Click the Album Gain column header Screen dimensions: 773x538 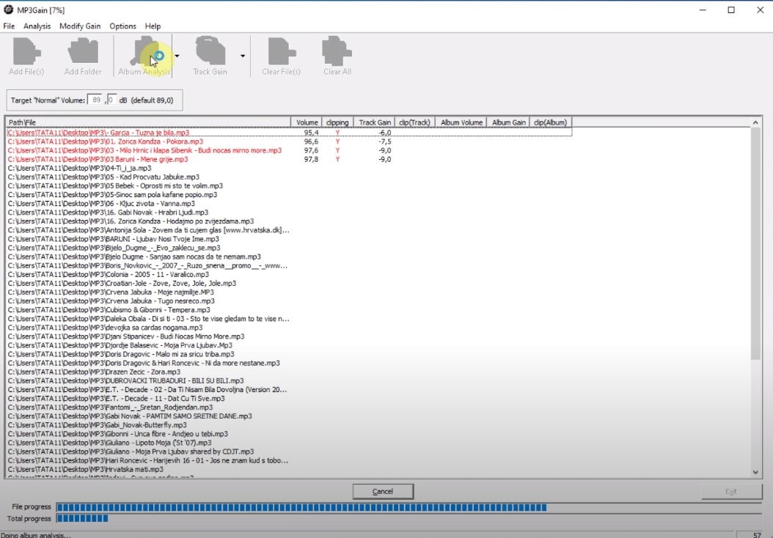508,122
